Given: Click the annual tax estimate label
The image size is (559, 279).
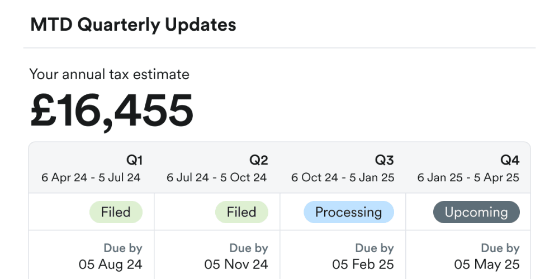Looking at the screenshot, I should point(110,74).
